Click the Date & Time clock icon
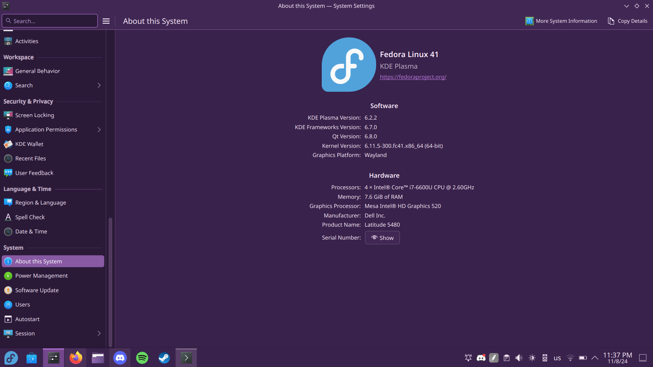653x367 pixels. [8, 231]
